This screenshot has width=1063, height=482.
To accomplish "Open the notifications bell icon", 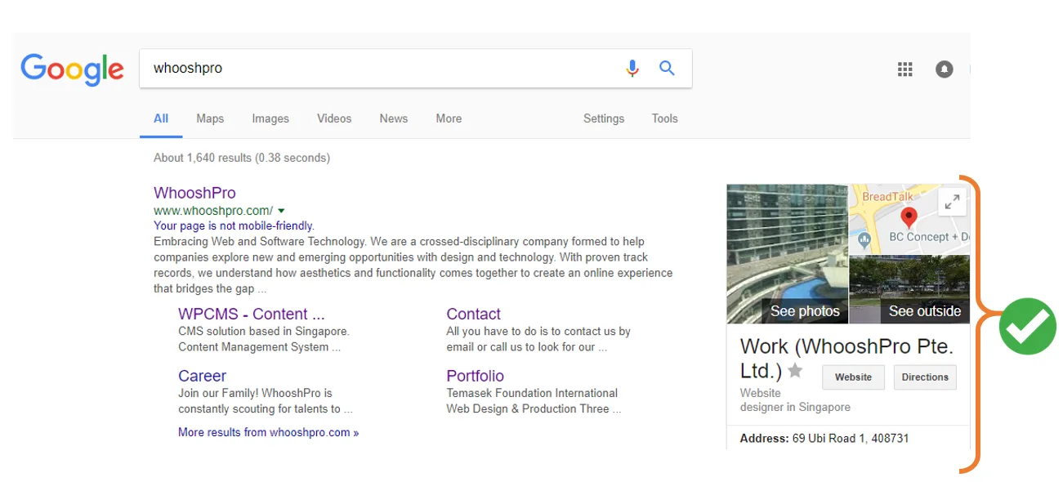I will click(944, 69).
